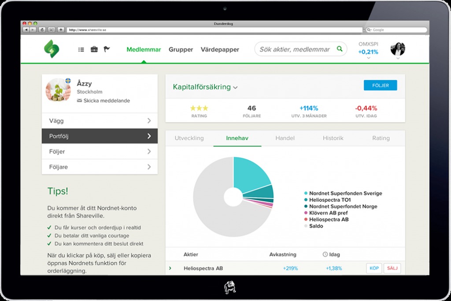
Task: Expand the OMXSPI index dropdown arrow
Action: 369,58
